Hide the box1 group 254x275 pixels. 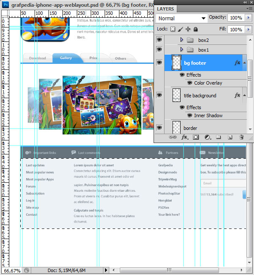159,49
